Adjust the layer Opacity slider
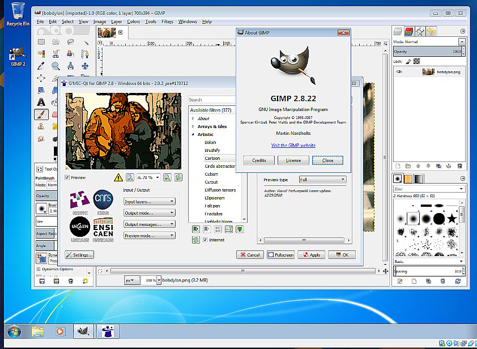The height and width of the screenshot is (349, 477). point(427,52)
